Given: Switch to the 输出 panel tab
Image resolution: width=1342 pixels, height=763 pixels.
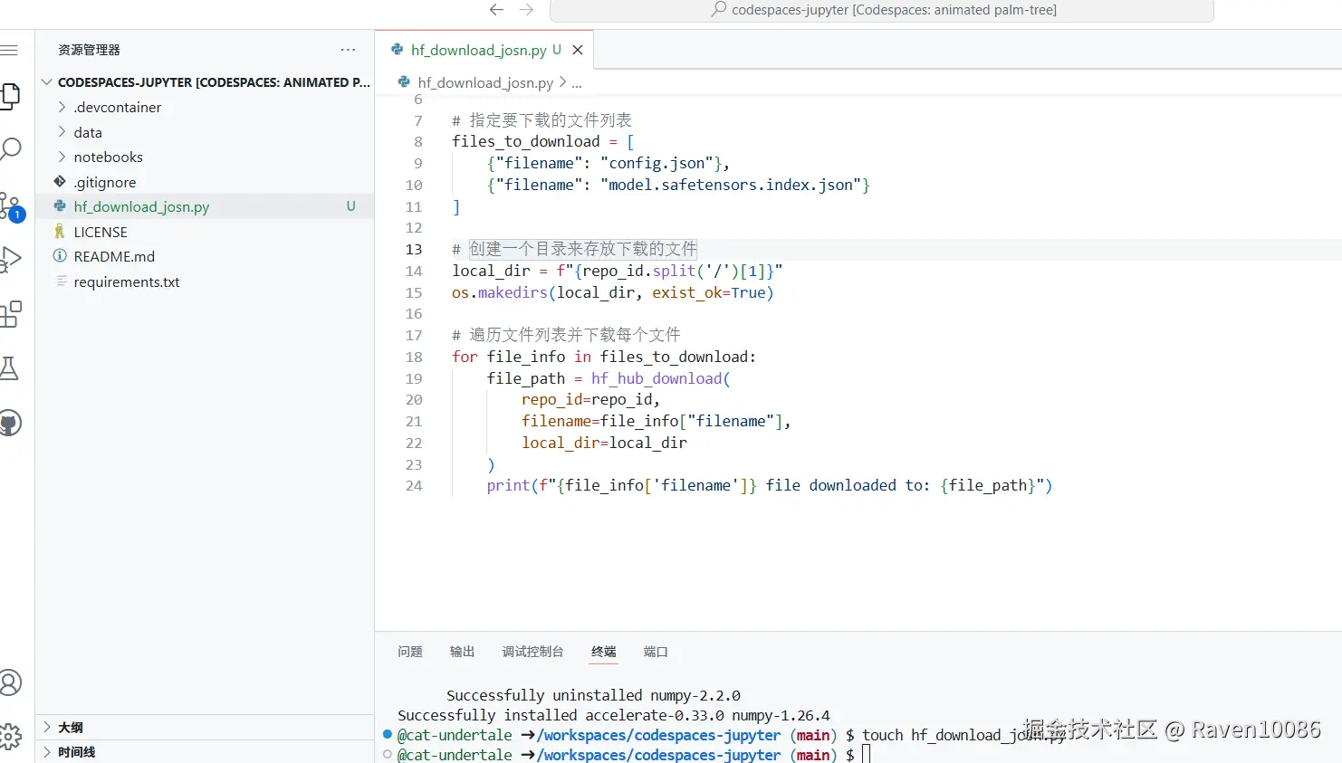Looking at the screenshot, I should pyautogui.click(x=463, y=652).
